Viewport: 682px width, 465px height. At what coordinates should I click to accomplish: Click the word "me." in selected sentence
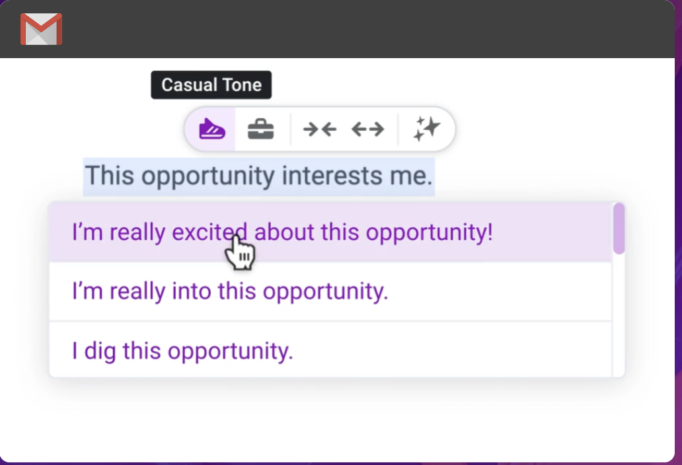(x=415, y=176)
